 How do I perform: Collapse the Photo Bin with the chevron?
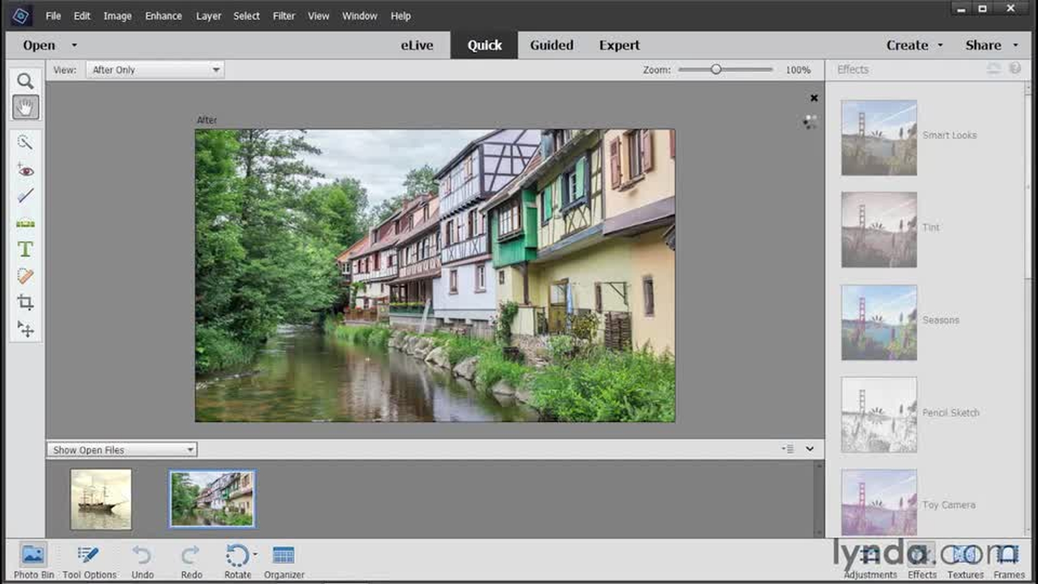coord(809,449)
